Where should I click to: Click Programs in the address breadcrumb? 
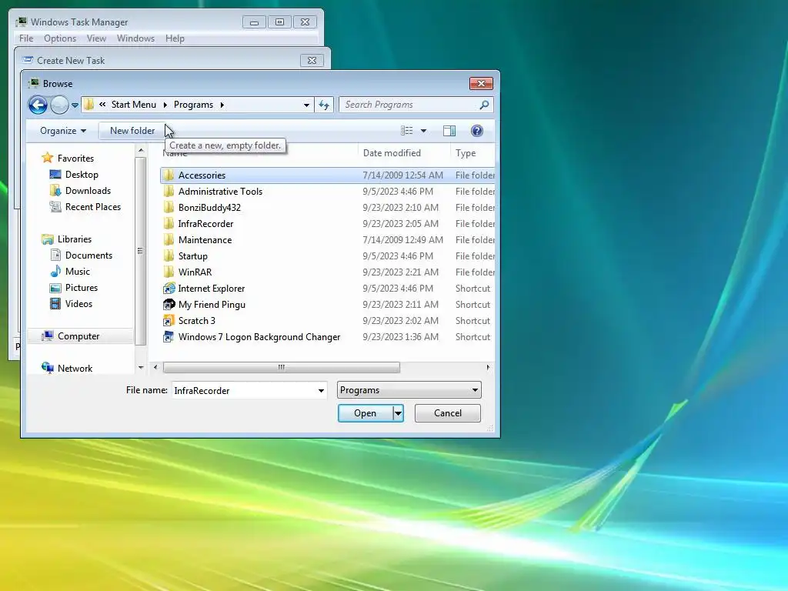(193, 105)
